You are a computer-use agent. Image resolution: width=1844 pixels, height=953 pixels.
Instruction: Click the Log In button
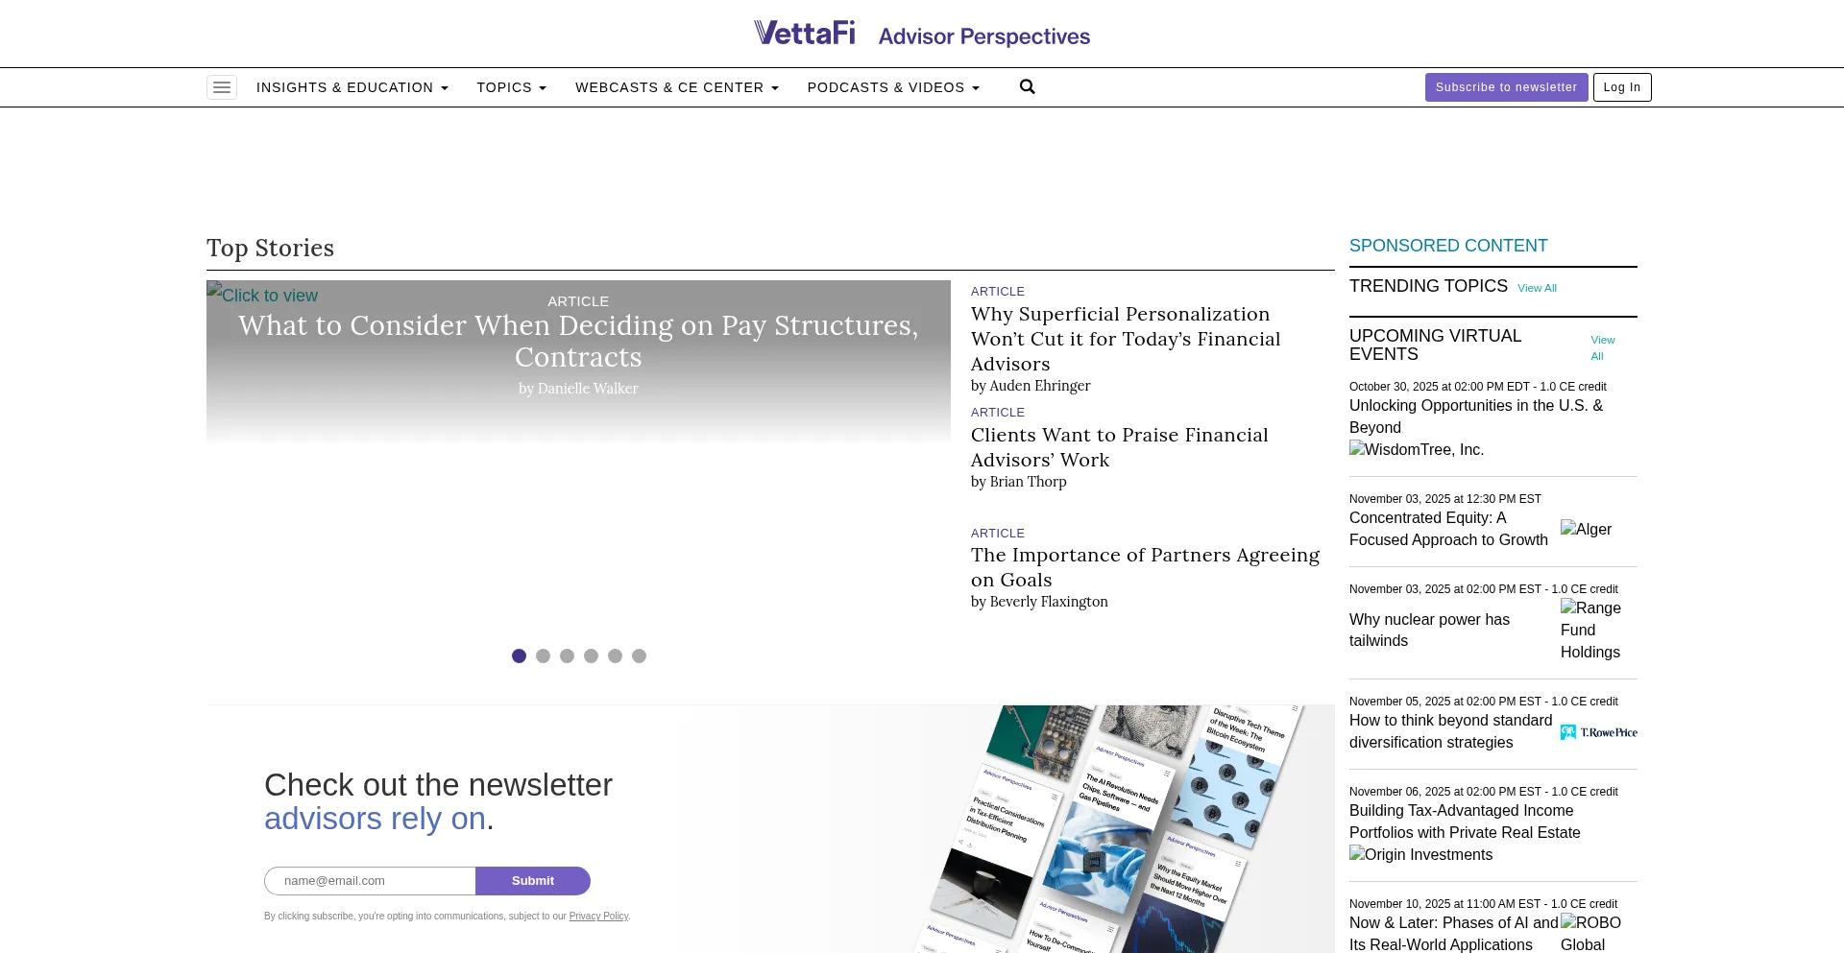click(1622, 87)
